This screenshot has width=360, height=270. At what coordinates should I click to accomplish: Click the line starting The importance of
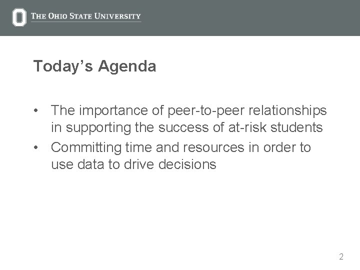(x=189, y=109)
